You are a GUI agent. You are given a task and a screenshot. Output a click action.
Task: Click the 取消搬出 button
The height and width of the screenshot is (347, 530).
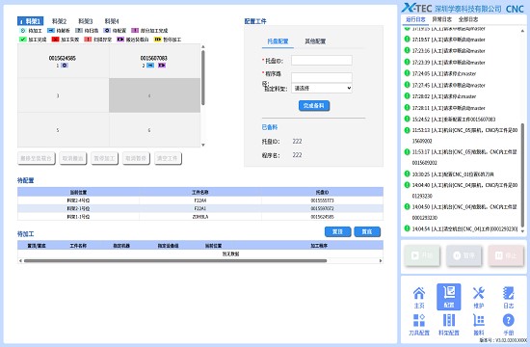tap(72, 158)
